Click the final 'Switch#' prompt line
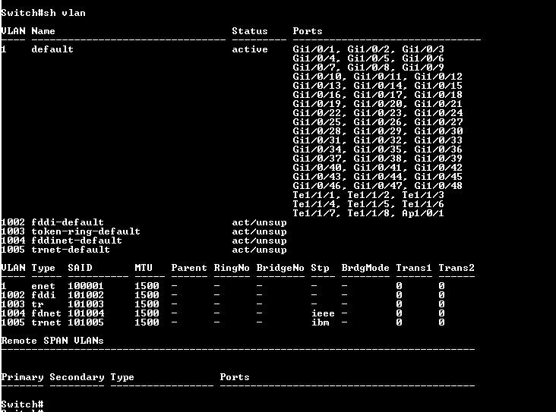 point(22,404)
